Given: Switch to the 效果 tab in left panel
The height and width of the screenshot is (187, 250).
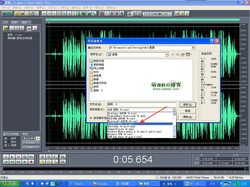Looking at the screenshot, I should [14, 22].
